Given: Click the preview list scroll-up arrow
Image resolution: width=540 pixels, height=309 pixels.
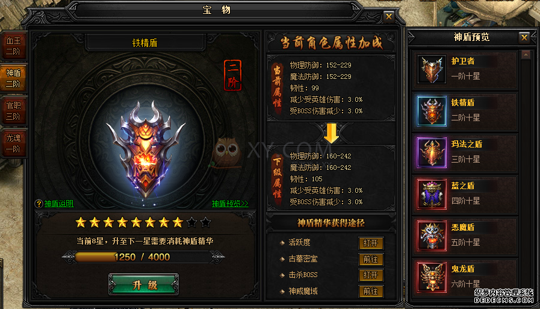Looking at the screenshot, I should pyautogui.click(x=526, y=55).
